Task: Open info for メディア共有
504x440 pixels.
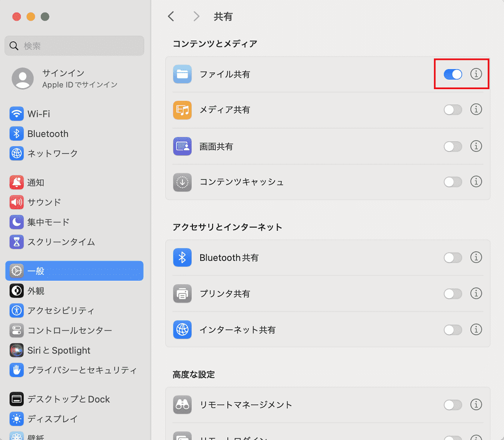Action: click(x=476, y=109)
